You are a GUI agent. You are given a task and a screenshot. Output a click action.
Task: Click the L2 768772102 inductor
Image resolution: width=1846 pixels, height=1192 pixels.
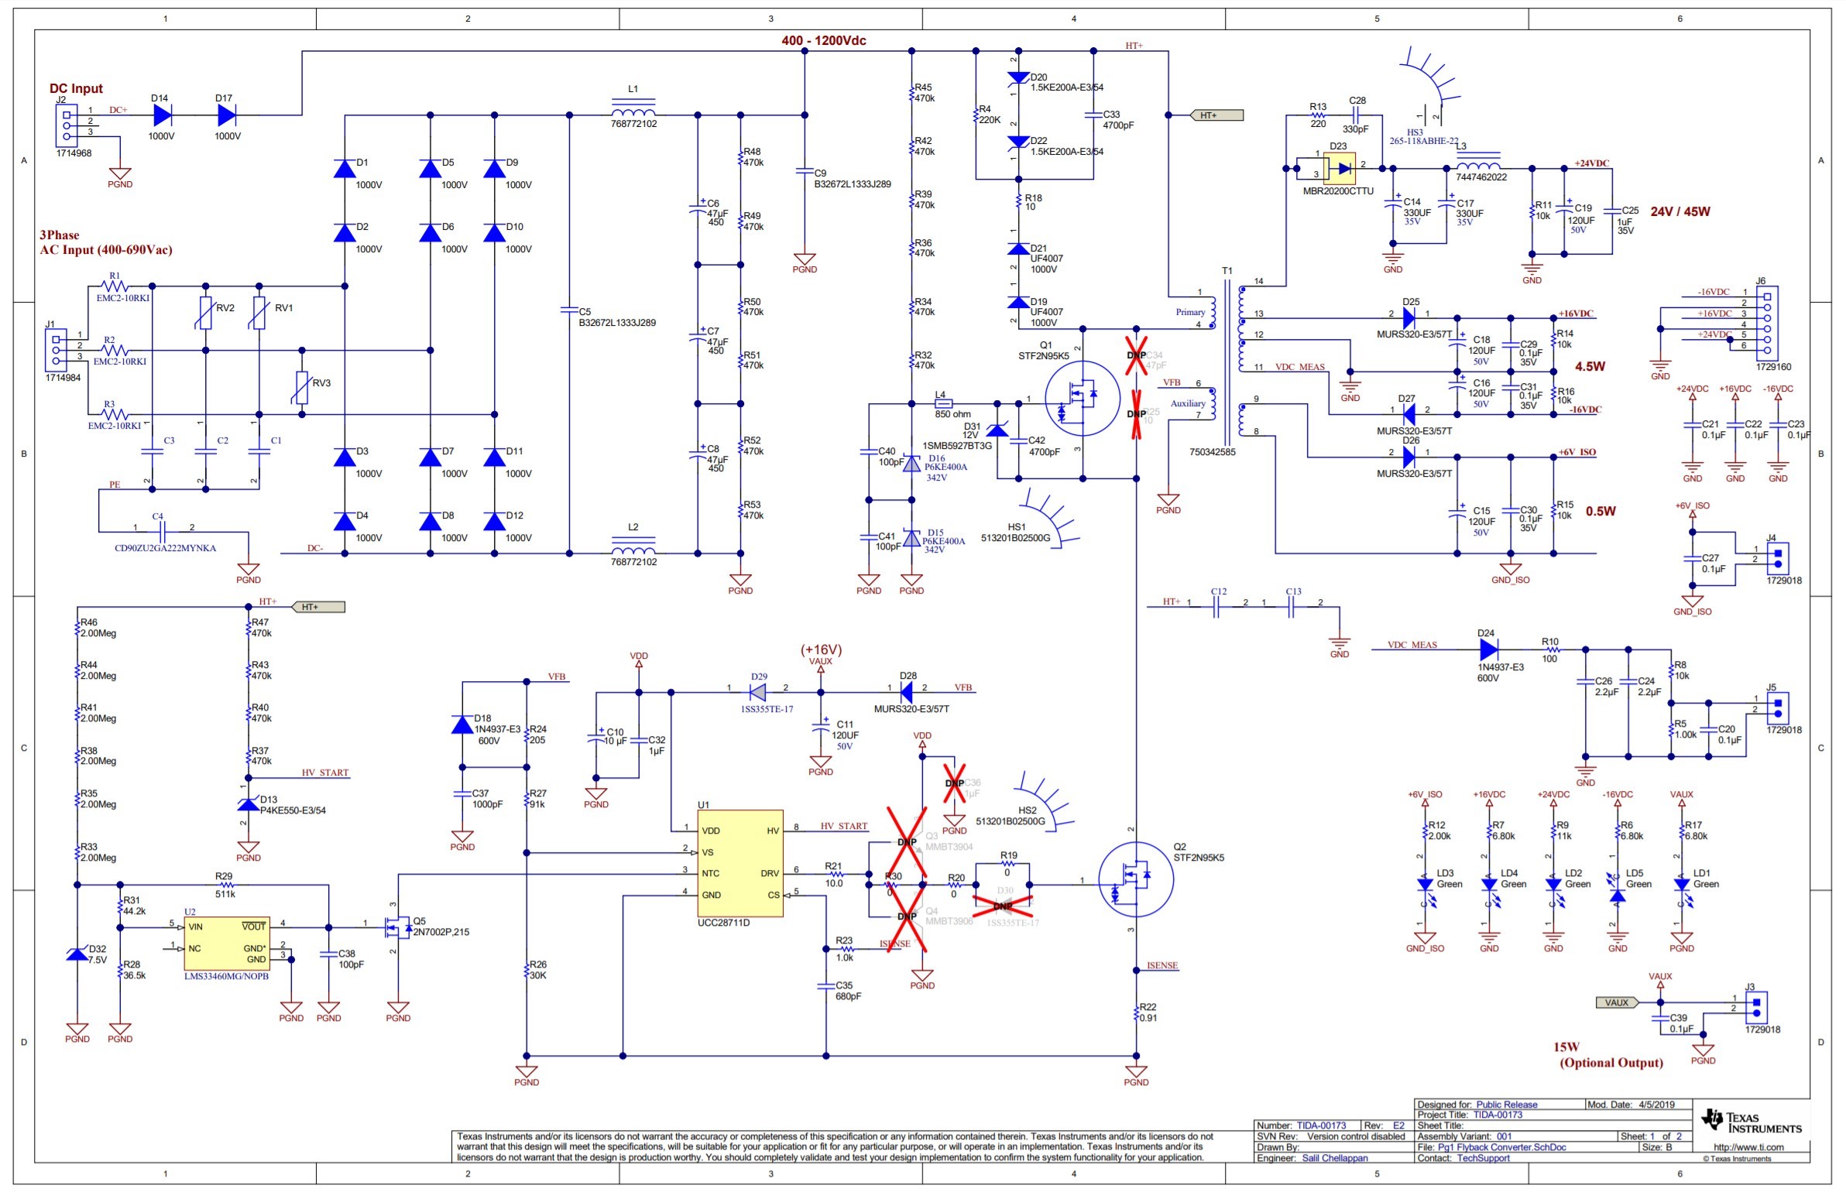pyautogui.click(x=633, y=546)
